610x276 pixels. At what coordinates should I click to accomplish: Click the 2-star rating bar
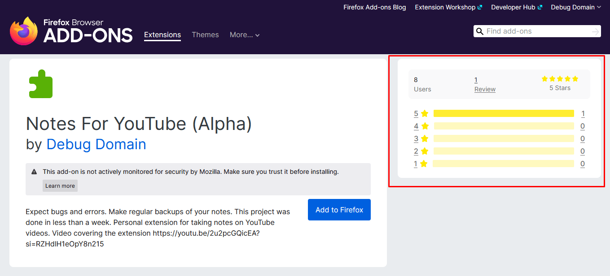click(504, 151)
